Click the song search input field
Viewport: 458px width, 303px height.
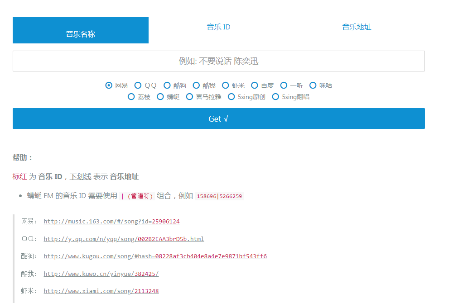[x=218, y=61]
